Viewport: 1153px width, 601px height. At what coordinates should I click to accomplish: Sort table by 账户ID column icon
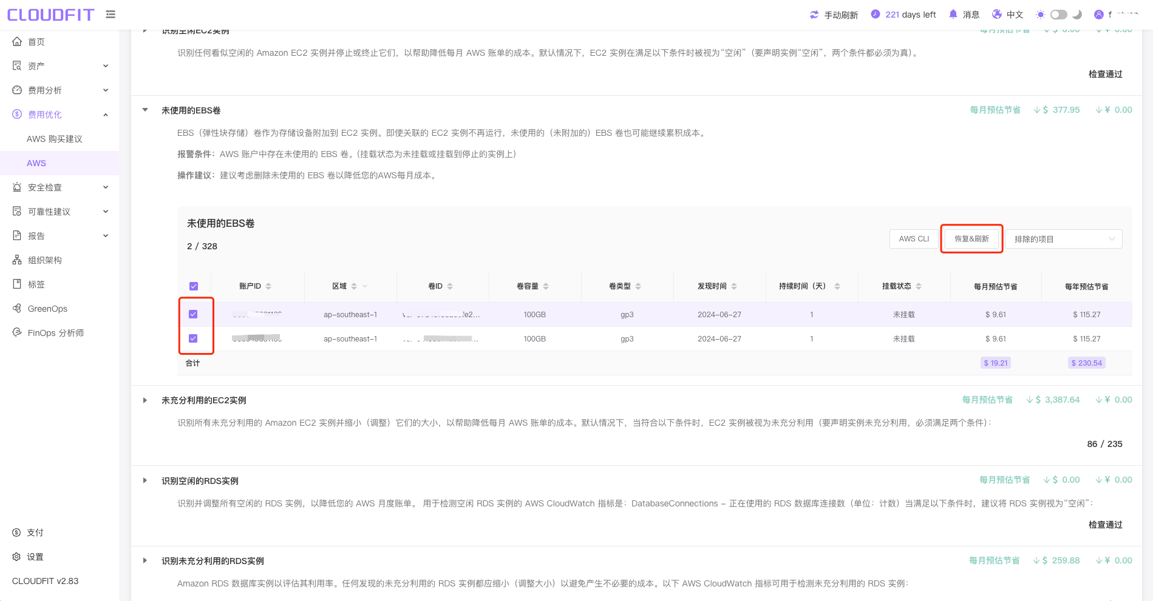268,286
